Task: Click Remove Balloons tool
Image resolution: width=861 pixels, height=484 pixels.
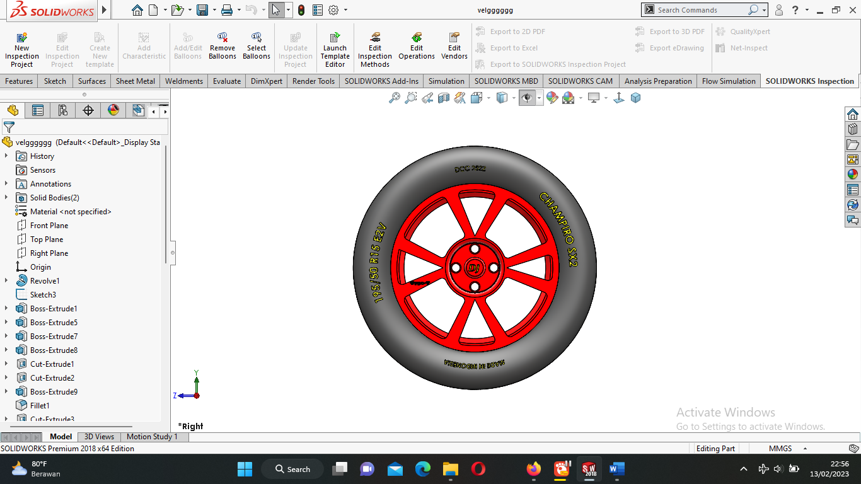Action: coord(222,46)
